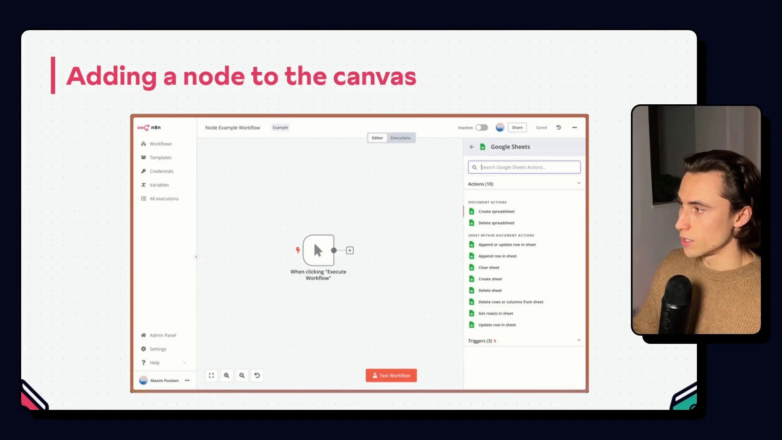Select Create sheet action
The height and width of the screenshot is (440, 782).
pyautogui.click(x=490, y=279)
